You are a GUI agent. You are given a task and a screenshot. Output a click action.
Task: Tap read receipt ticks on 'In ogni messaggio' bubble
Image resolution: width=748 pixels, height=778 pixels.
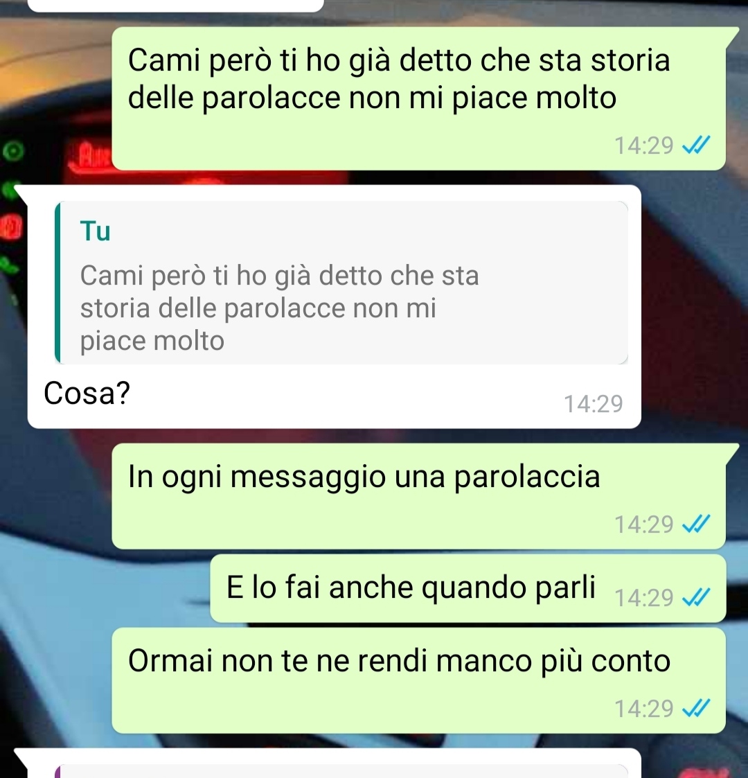click(697, 524)
